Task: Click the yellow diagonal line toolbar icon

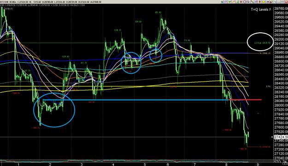Action: (234, 2)
